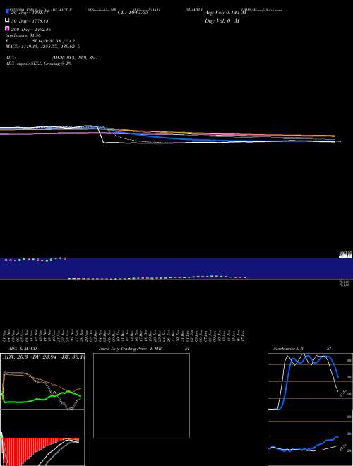Click the empty Intra Day Trading Price chart box
The width and height of the screenshot is (353, 466).
point(141,395)
